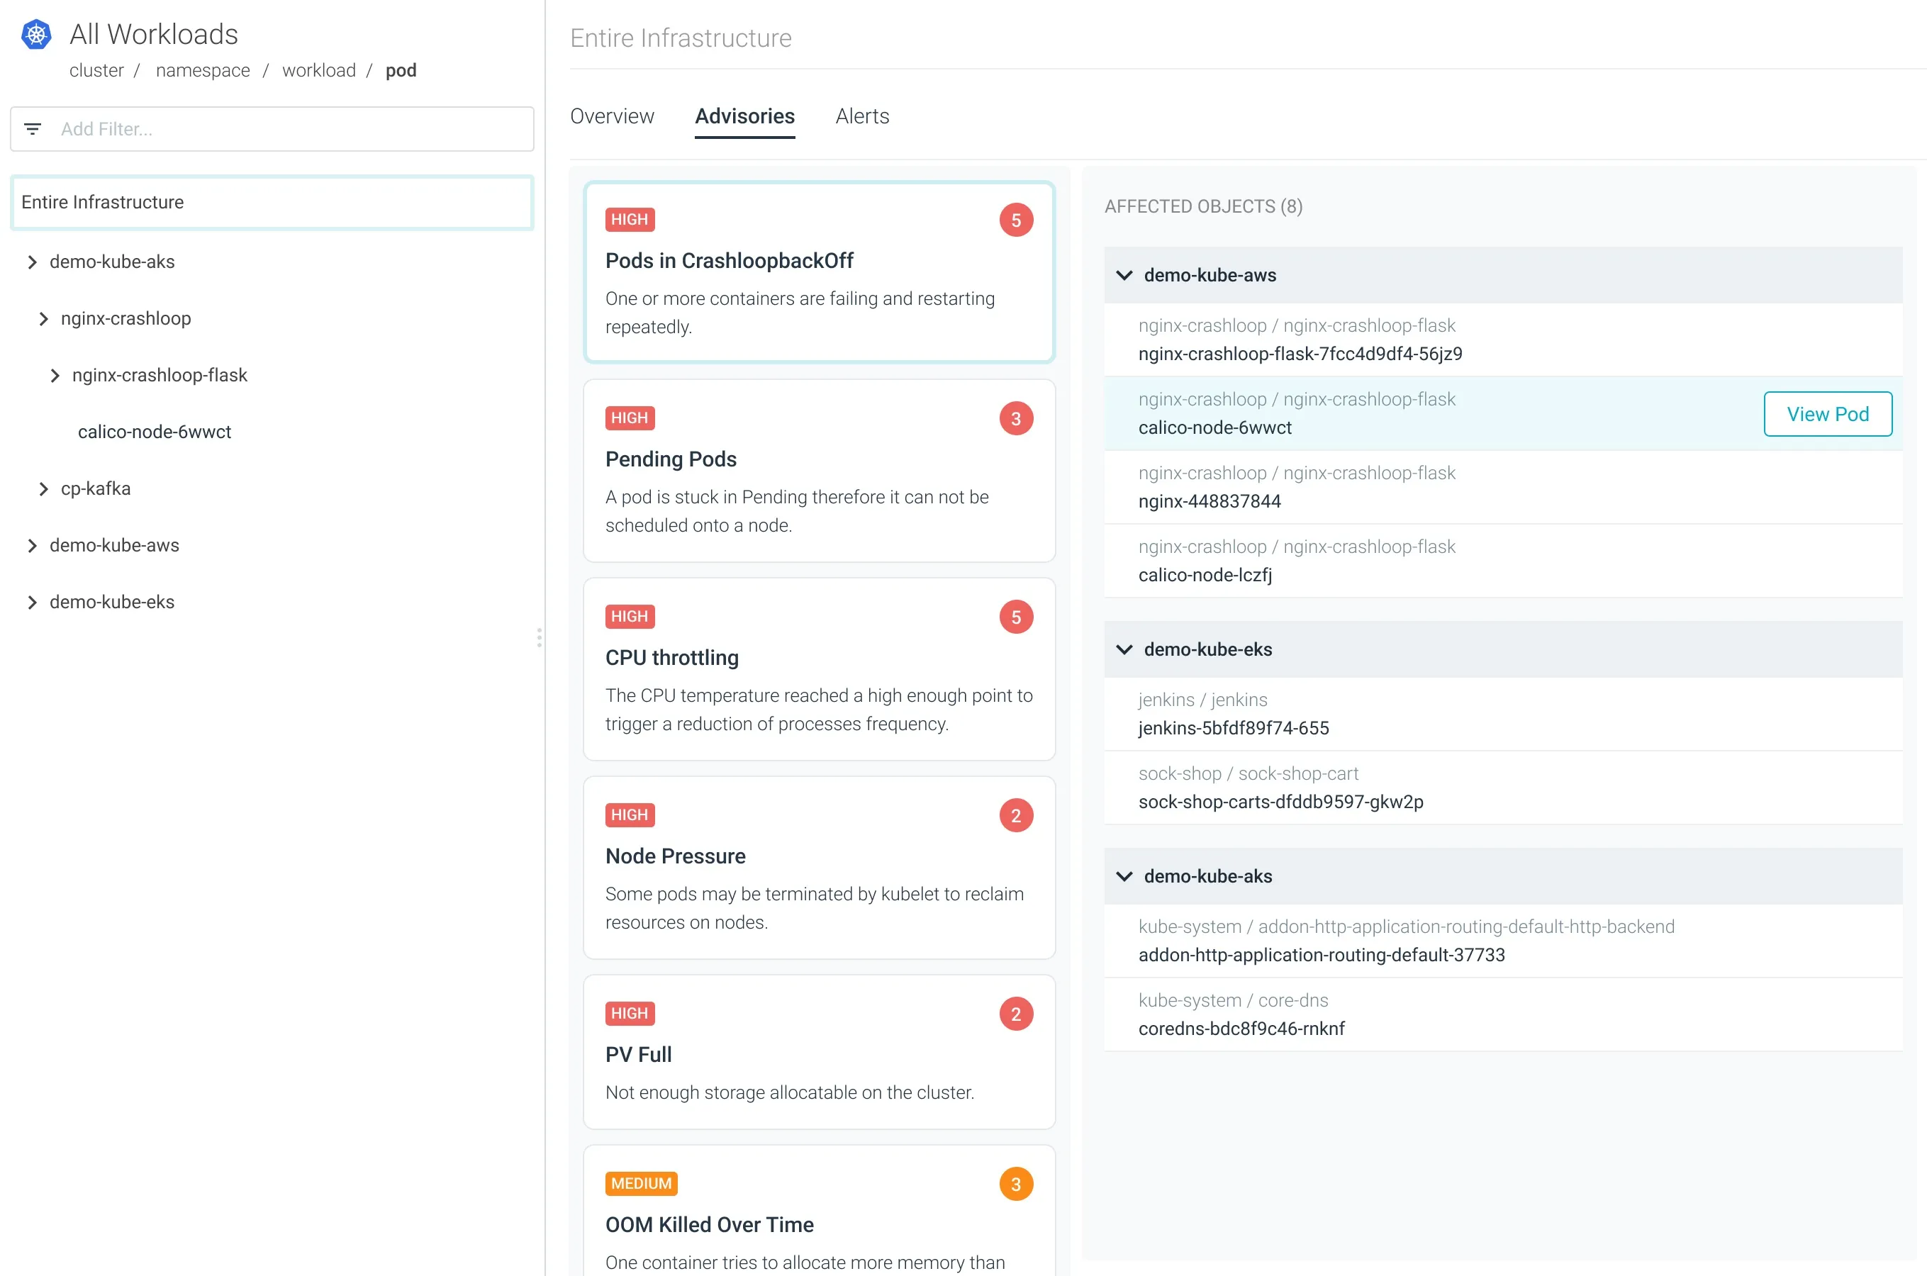Screen dimensions: 1927x1276
Task: Open the Alerts tab
Action: 862,116
